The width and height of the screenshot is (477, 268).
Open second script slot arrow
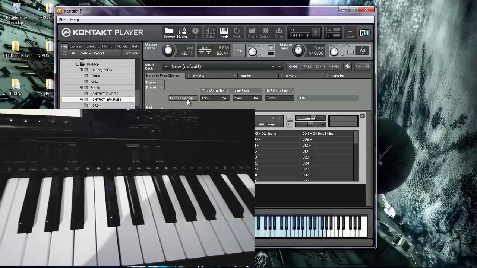(188, 76)
